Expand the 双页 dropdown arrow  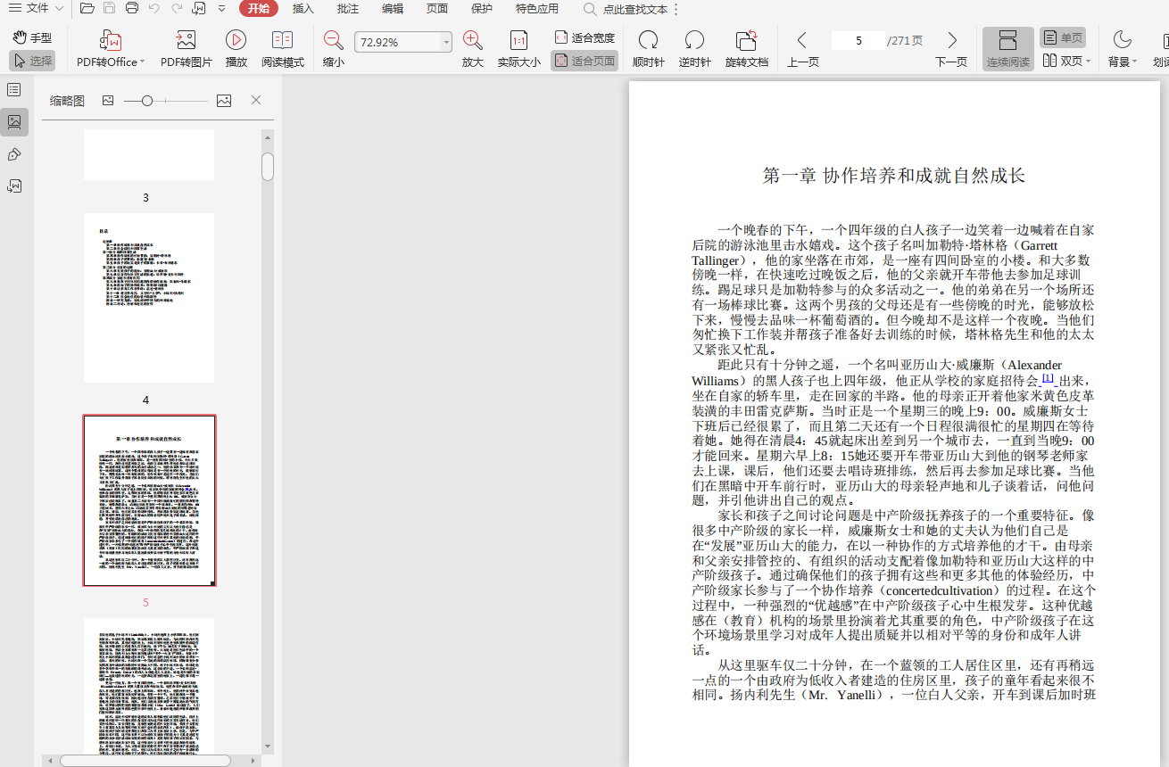click(1088, 62)
